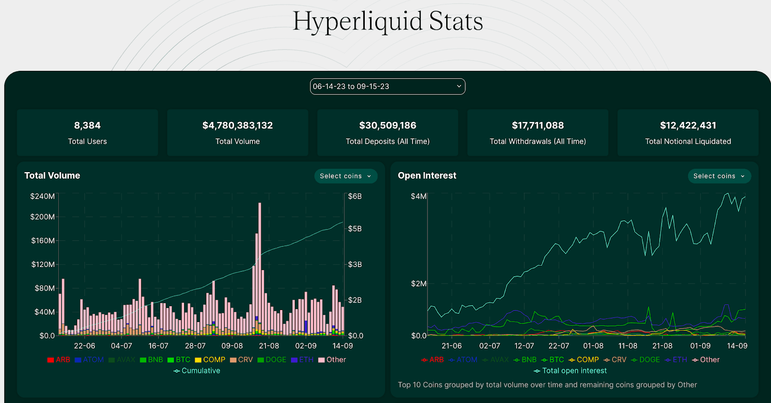This screenshot has height=403, width=771.
Task: Click the Total Notional Liquidated card
Action: point(688,133)
